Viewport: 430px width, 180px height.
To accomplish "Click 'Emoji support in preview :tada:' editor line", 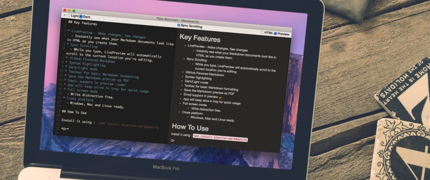I will click(x=95, y=83).
